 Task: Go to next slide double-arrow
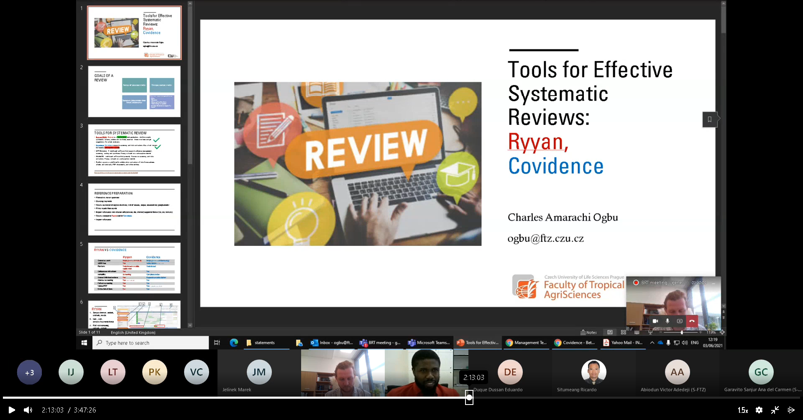[x=724, y=318]
